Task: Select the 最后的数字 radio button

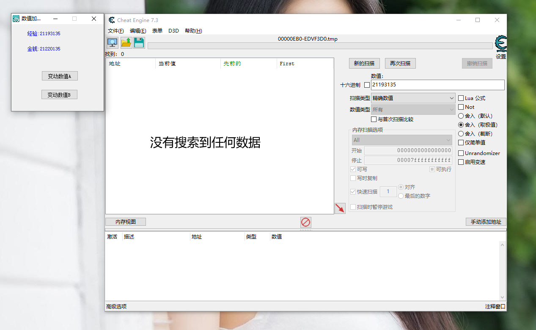Action: pos(401,196)
